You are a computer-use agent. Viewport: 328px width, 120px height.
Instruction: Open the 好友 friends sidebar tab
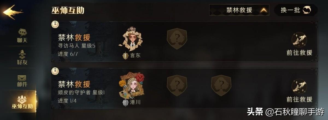[x=22, y=58]
